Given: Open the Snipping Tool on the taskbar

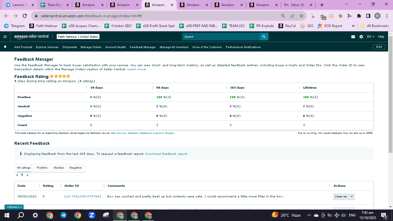Looking at the screenshot, I should click(x=106, y=215).
